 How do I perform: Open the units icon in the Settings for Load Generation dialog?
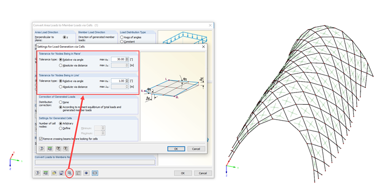[50, 149]
